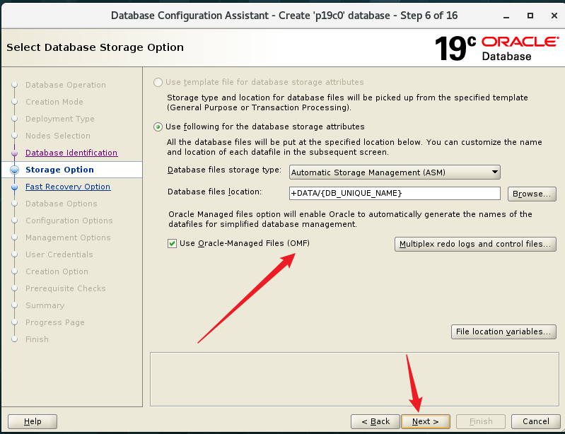Click Summary step label
565x434 pixels.
click(45, 305)
